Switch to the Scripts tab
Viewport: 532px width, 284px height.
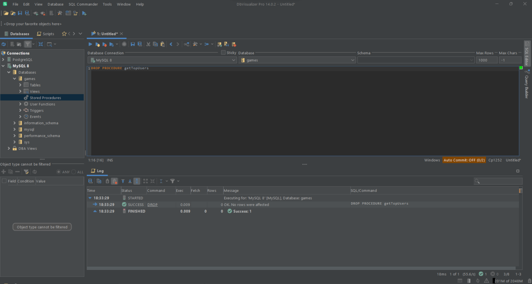click(45, 34)
